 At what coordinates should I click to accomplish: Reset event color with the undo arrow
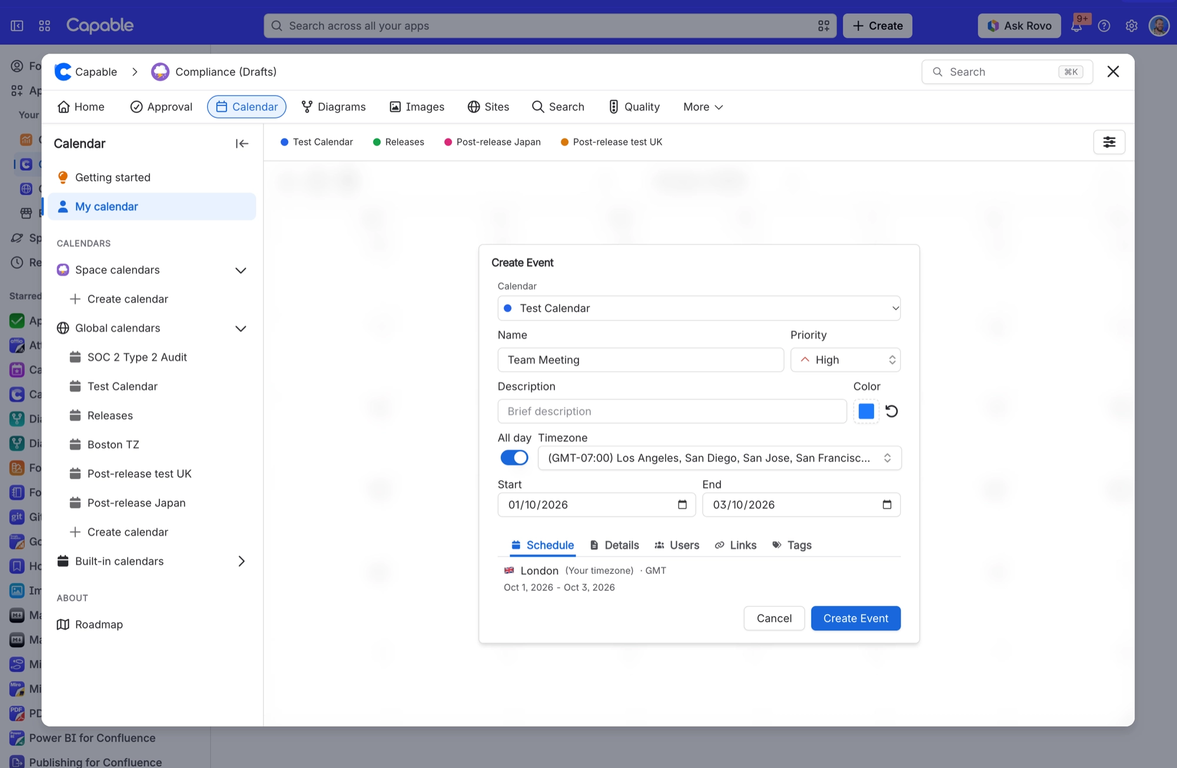click(x=892, y=411)
